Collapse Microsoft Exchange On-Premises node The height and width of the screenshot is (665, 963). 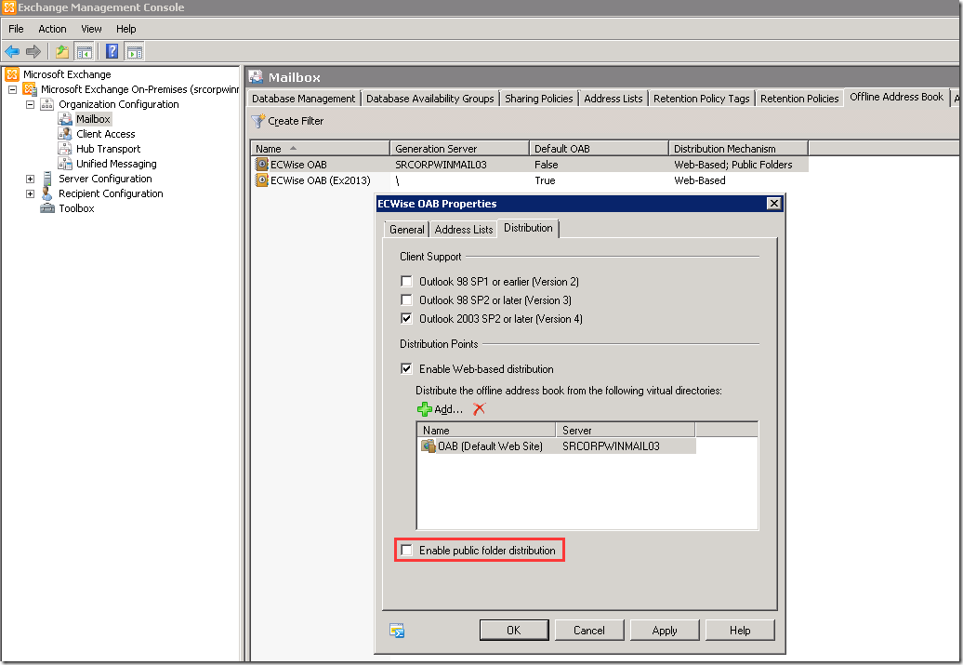click(x=12, y=89)
